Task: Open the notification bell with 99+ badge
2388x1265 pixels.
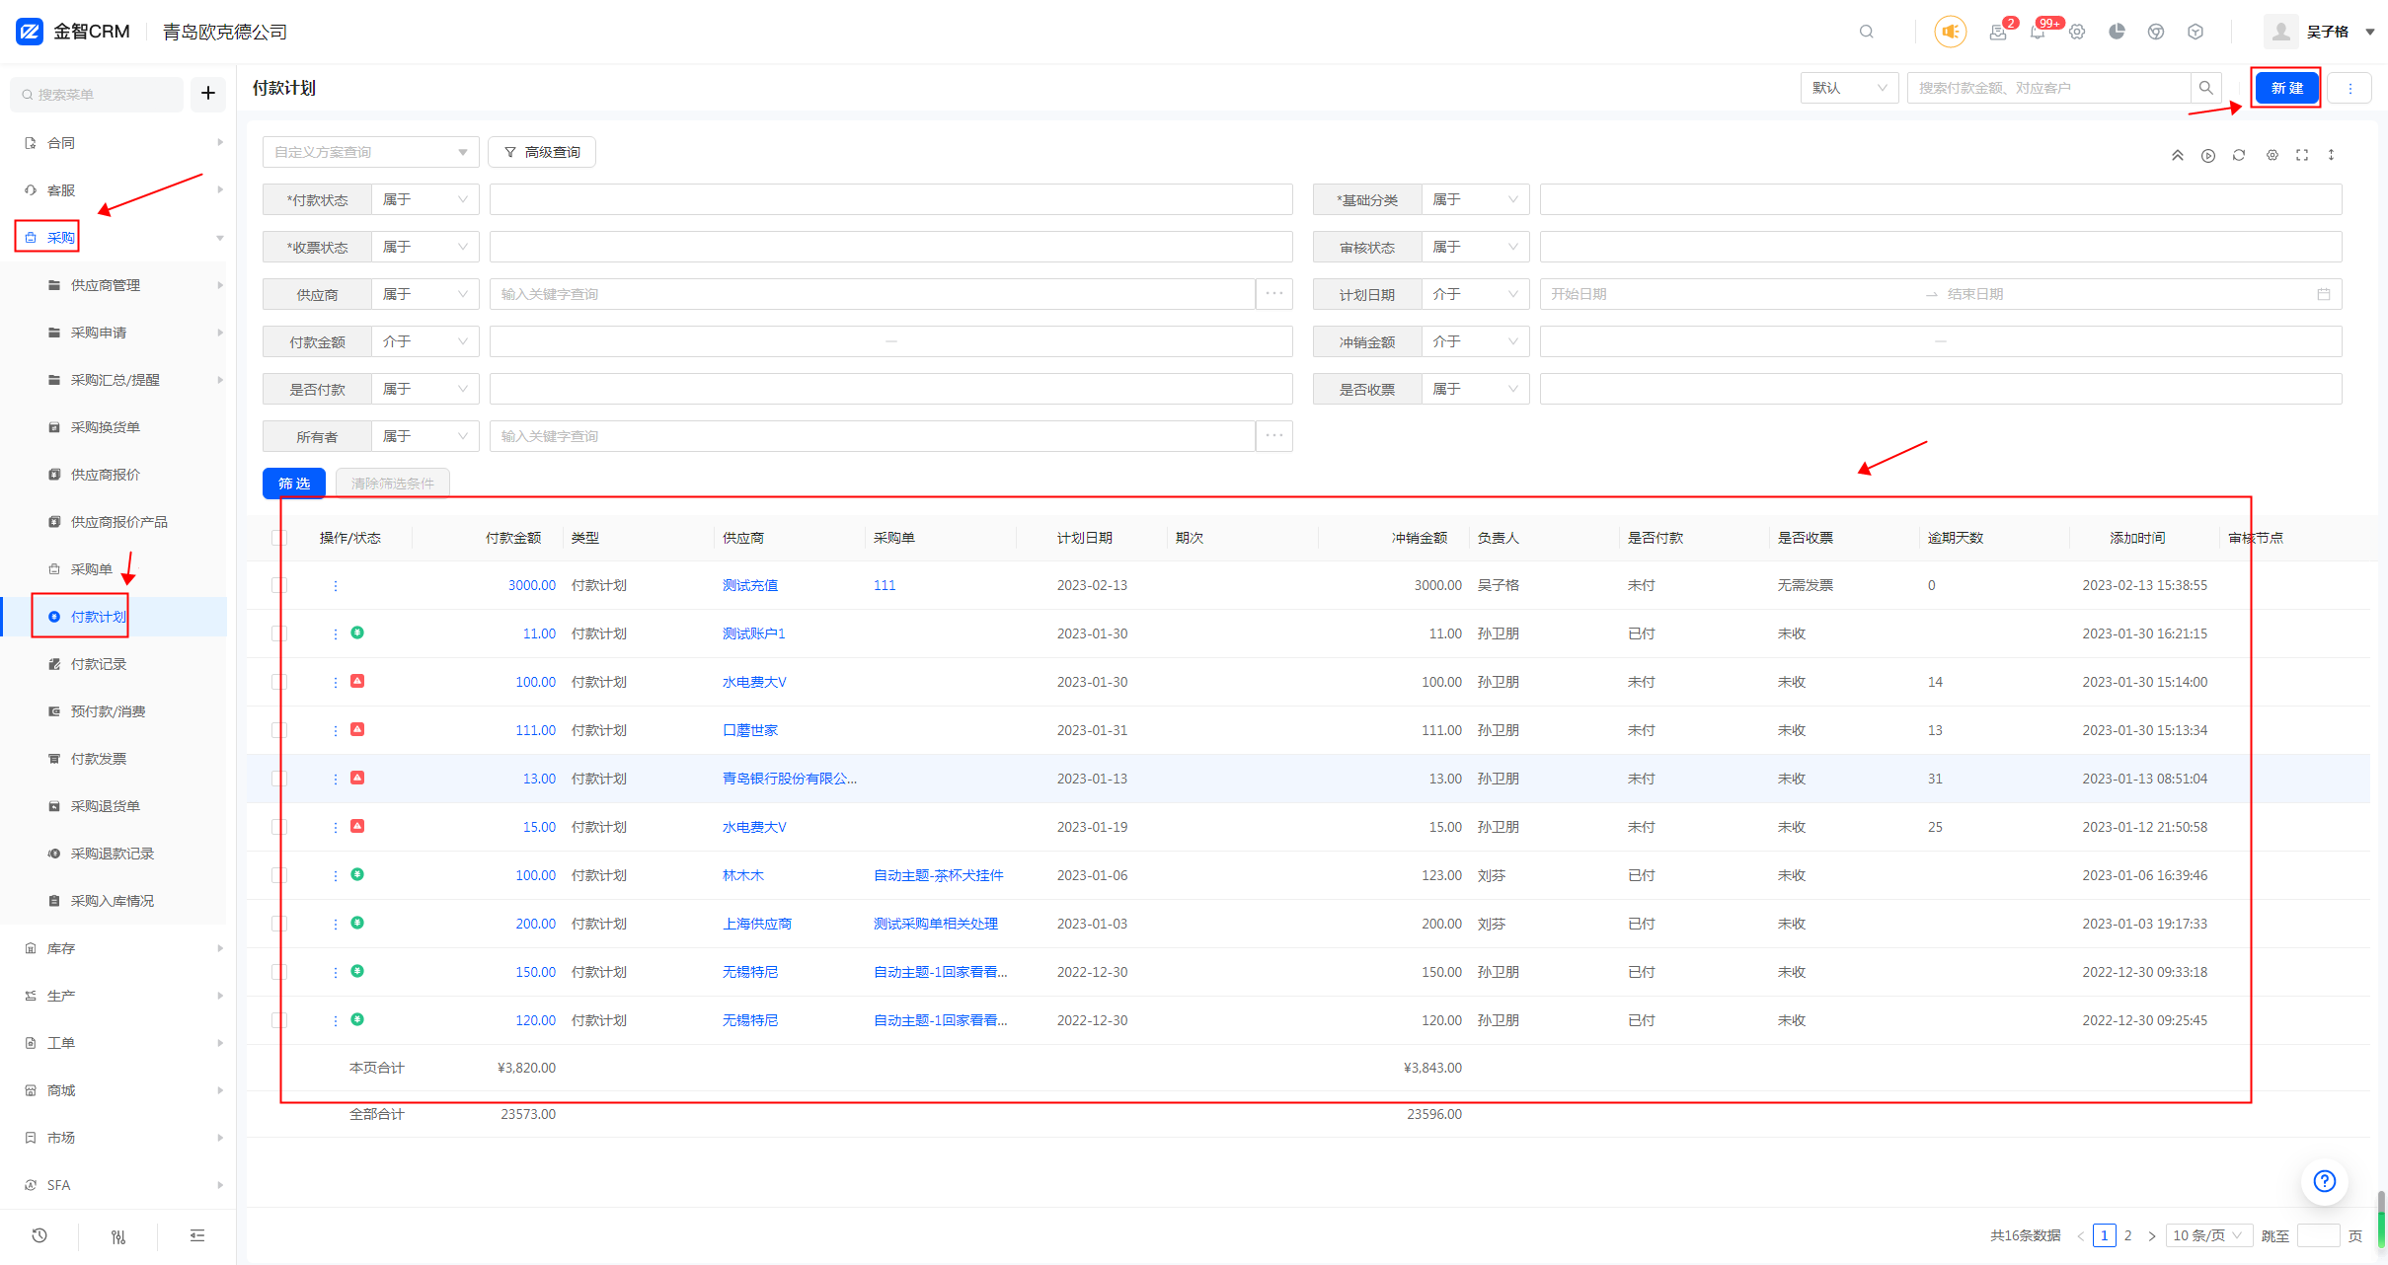Action: [2038, 32]
